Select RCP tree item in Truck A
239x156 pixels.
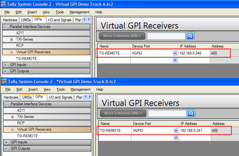pos(46,46)
